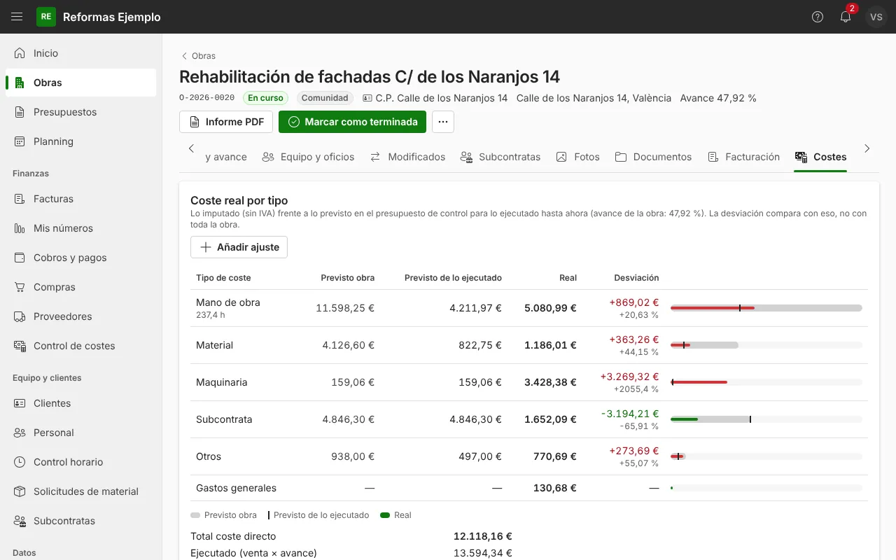Open the Modificados tab

pos(408,157)
